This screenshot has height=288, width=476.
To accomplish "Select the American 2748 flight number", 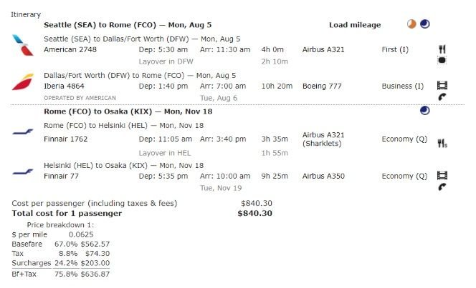I will [70, 49].
